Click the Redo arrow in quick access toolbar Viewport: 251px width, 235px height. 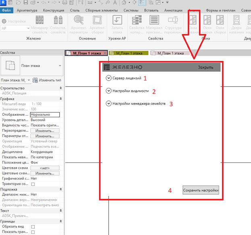click(x=54, y=2)
